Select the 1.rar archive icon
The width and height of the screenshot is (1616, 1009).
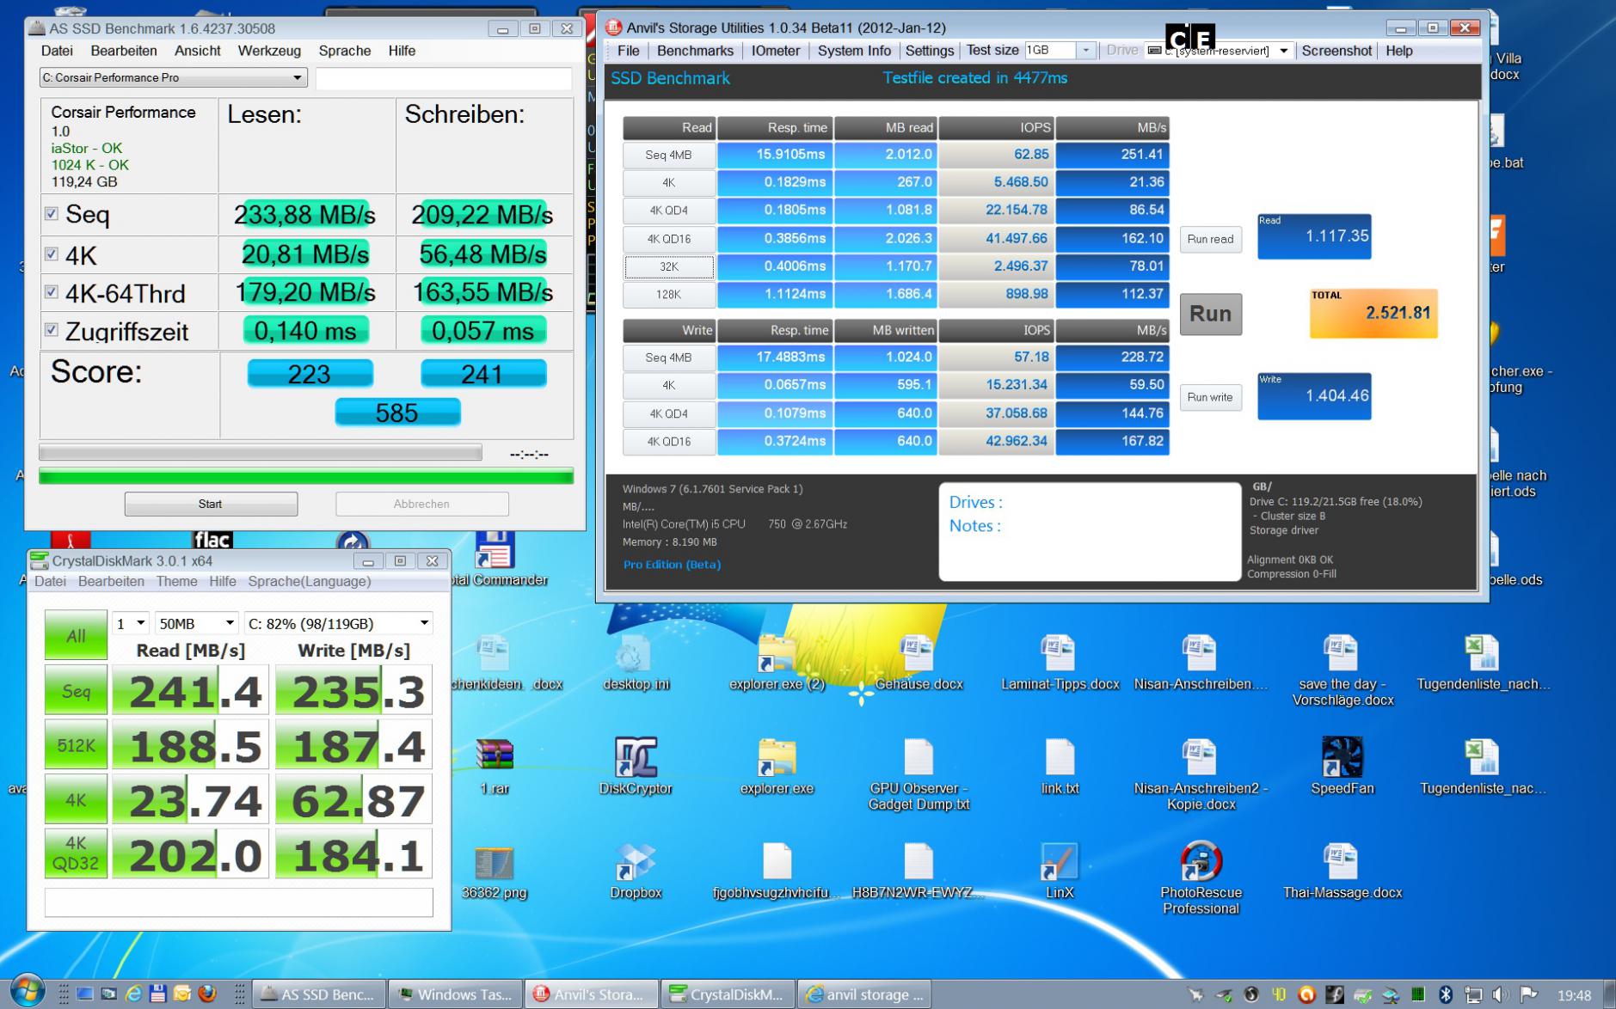click(495, 766)
